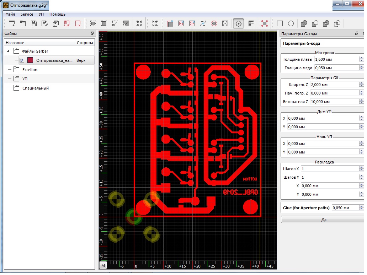367x275 pixels.
Task: Click the Безопасная Z input field
Action: pos(334,102)
